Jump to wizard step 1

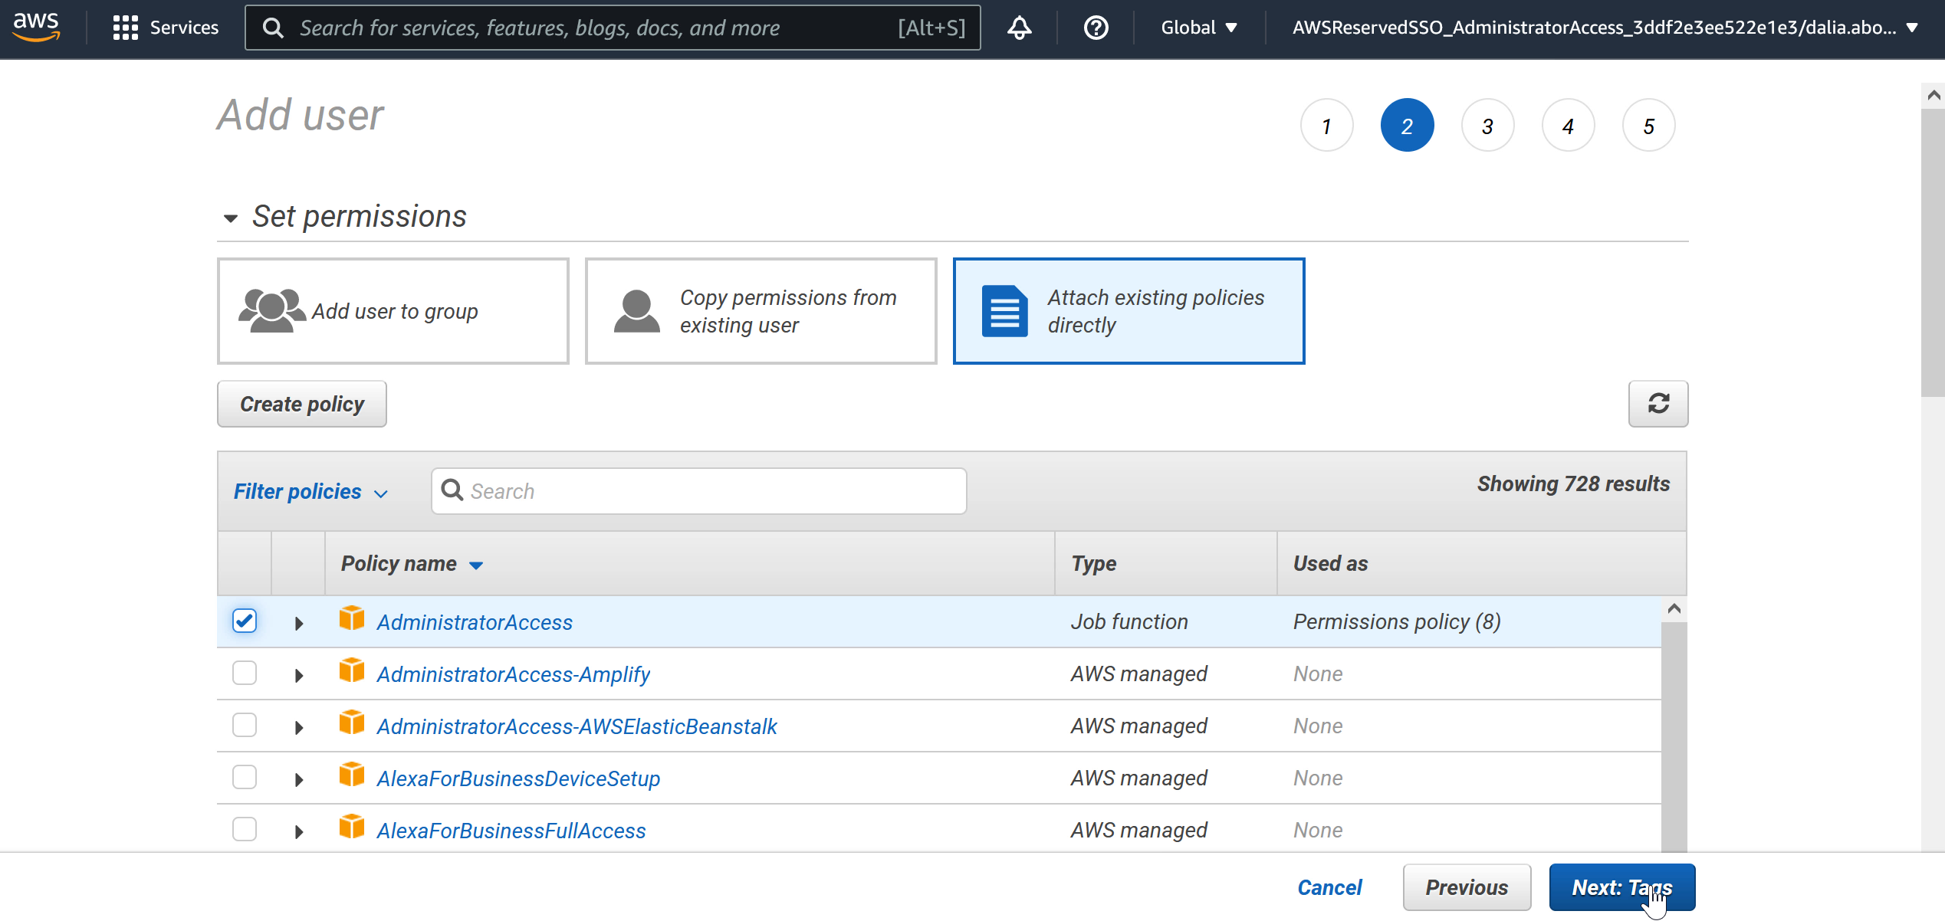(x=1326, y=126)
